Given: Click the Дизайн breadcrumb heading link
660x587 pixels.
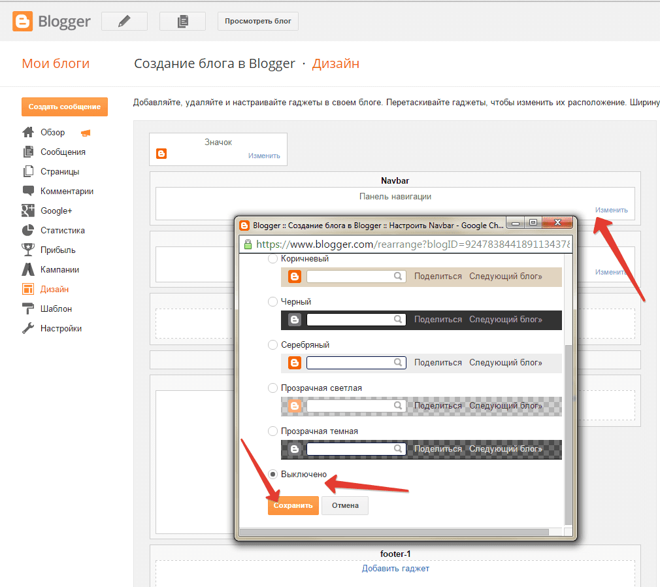Looking at the screenshot, I should click(x=335, y=63).
